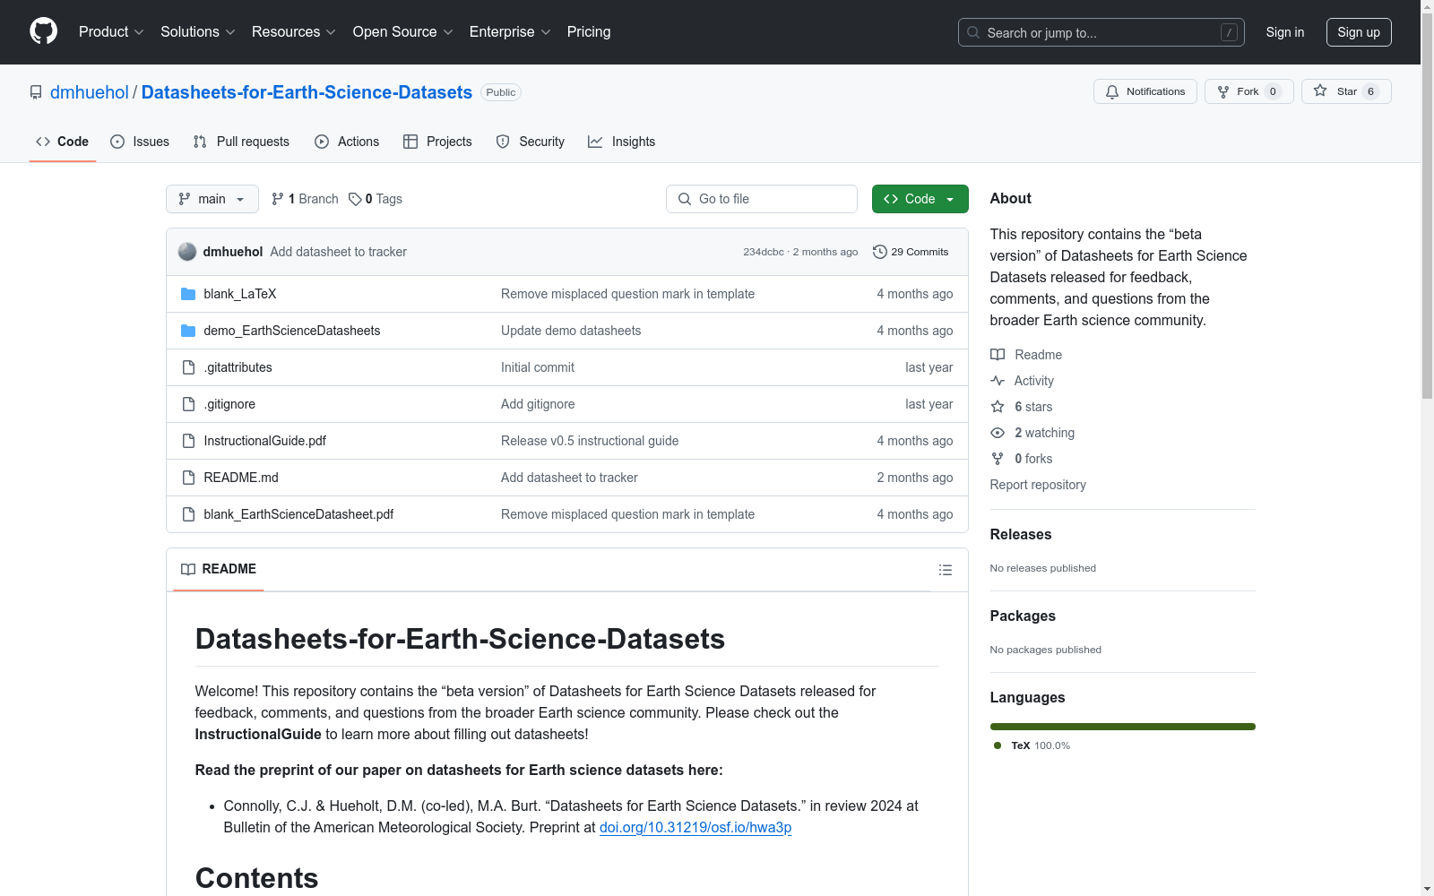Click the TeX 100.0% language link
This screenshot has height=896, width=1434.
(x=1032, y=745)
